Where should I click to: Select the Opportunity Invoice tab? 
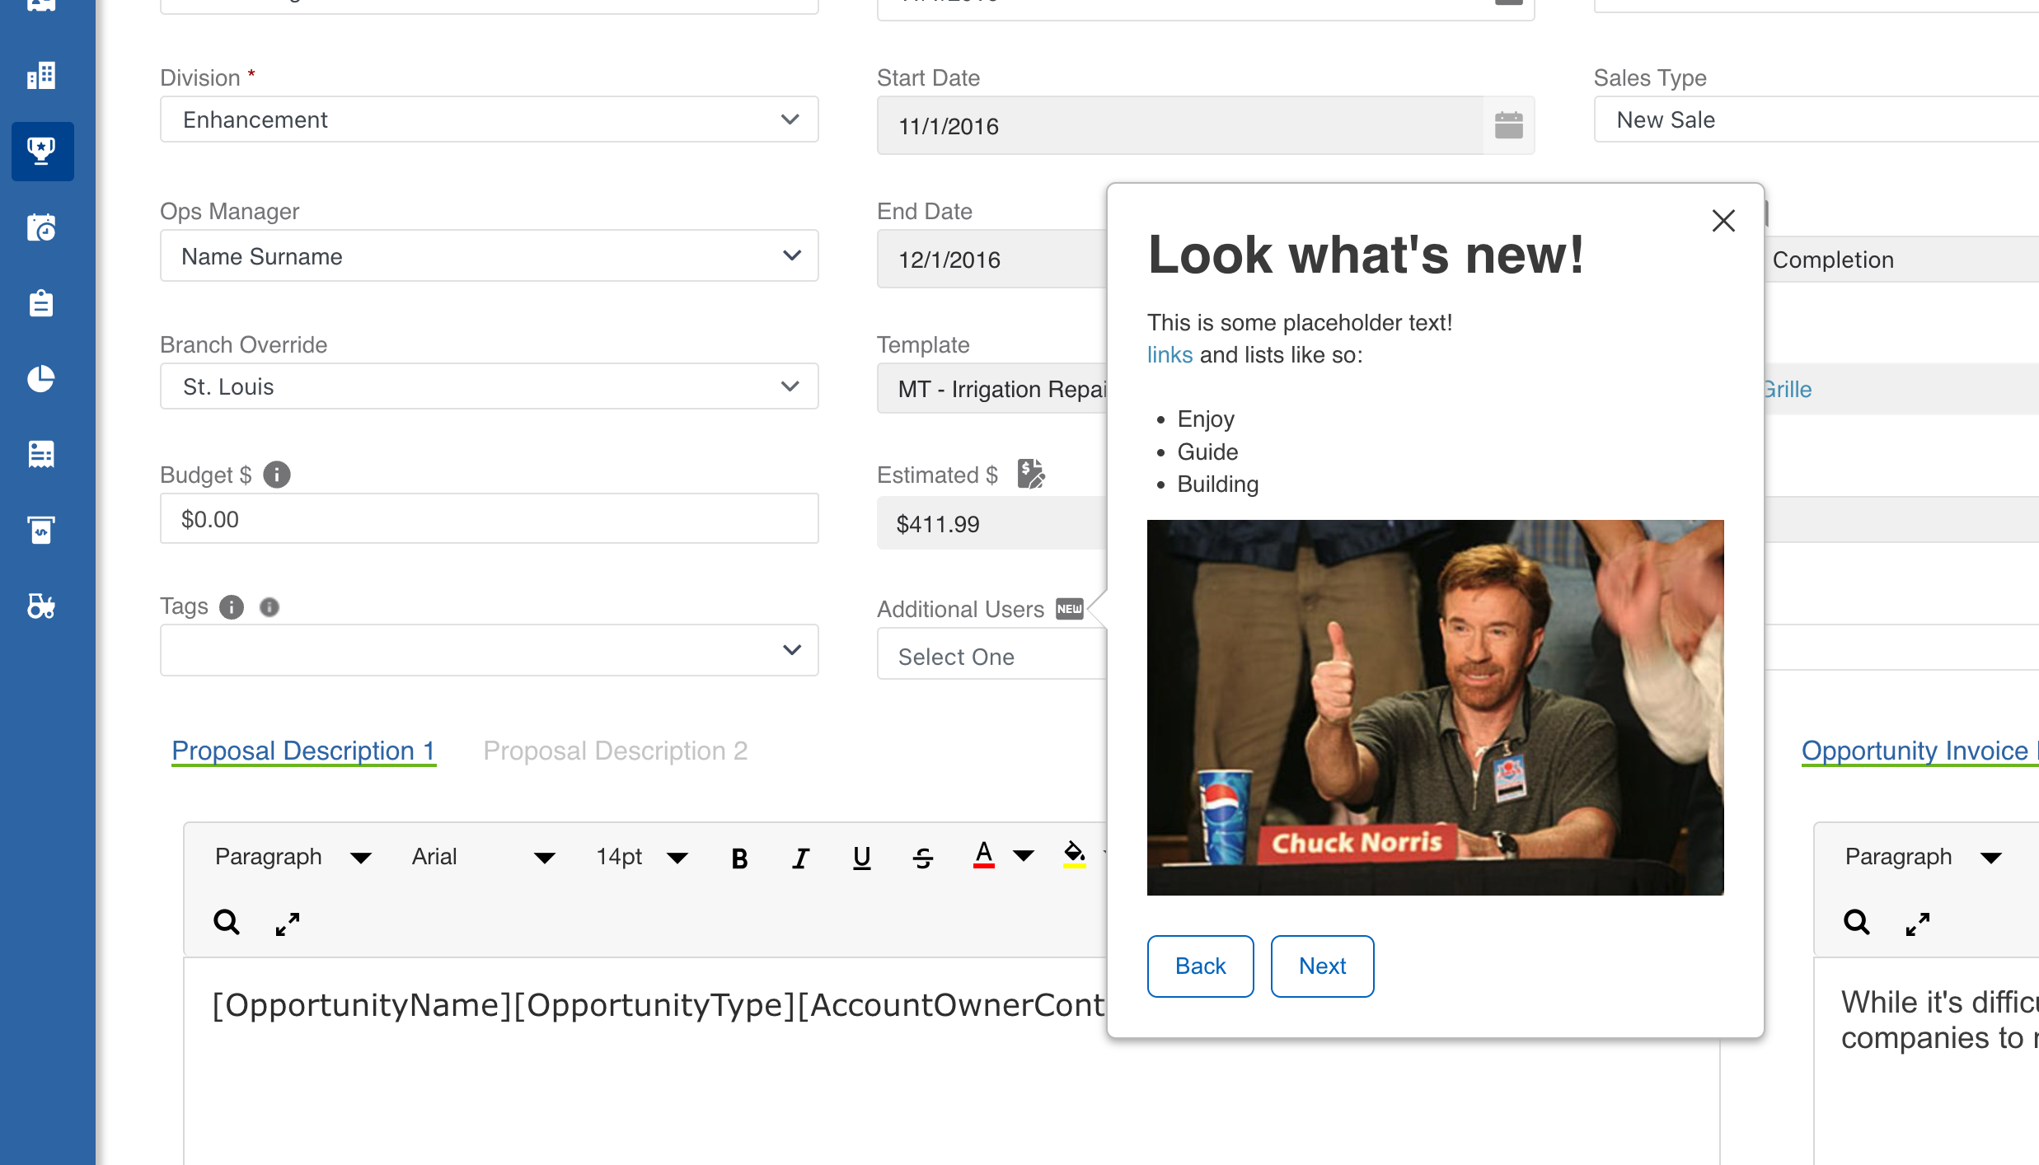[1919, 751]
